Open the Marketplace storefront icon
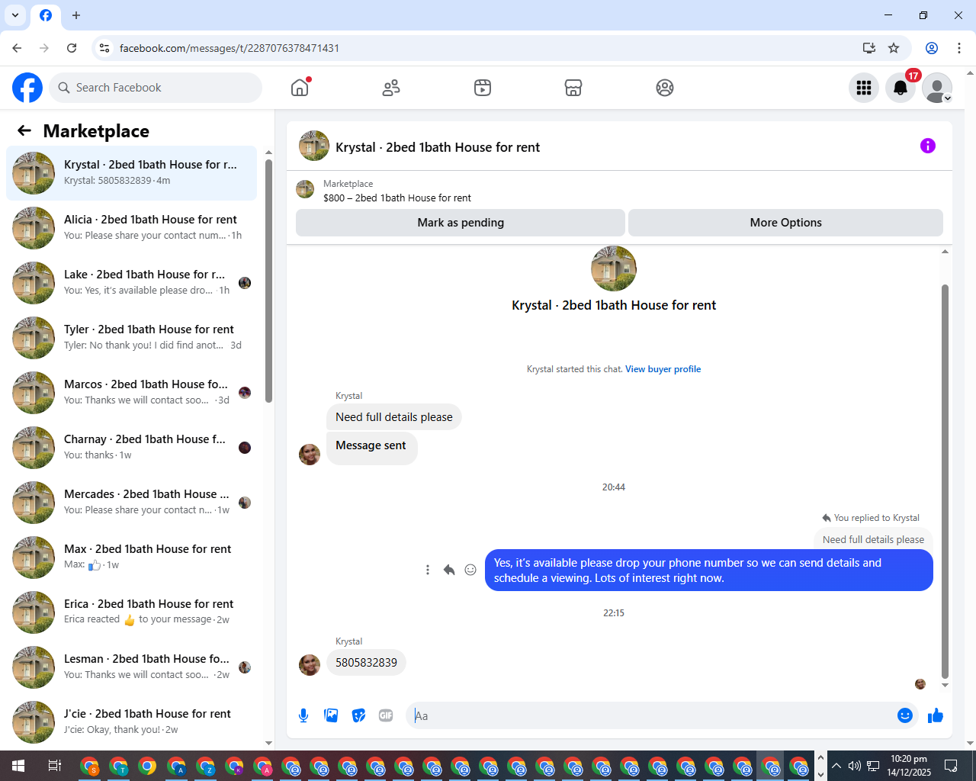 pyautogui.click(x=573, y=88)
